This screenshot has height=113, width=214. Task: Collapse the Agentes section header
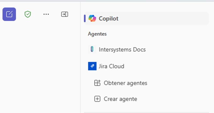click(97, 34)
